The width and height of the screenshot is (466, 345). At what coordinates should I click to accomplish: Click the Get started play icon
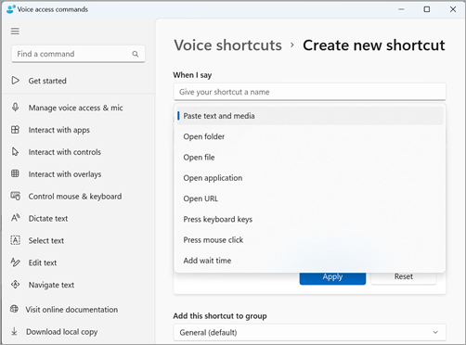[16, 81]
